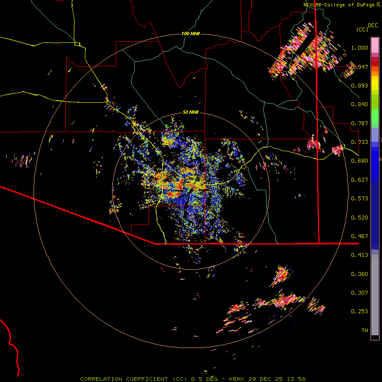Click the 0.467 legend value
The image size is (382, 382).
coord(360,236)
